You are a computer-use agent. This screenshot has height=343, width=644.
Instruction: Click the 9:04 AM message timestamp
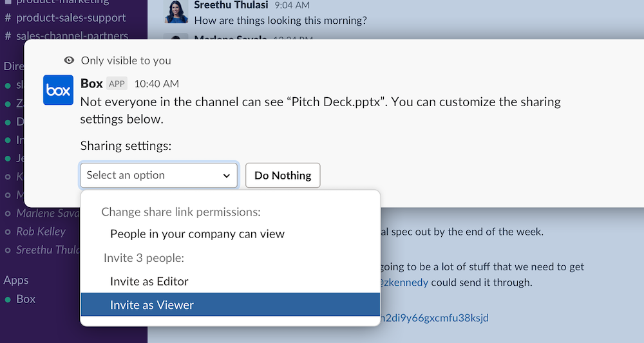click(292, 5)
